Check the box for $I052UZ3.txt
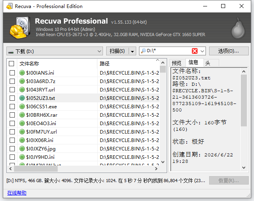 (x=12, y=98)
